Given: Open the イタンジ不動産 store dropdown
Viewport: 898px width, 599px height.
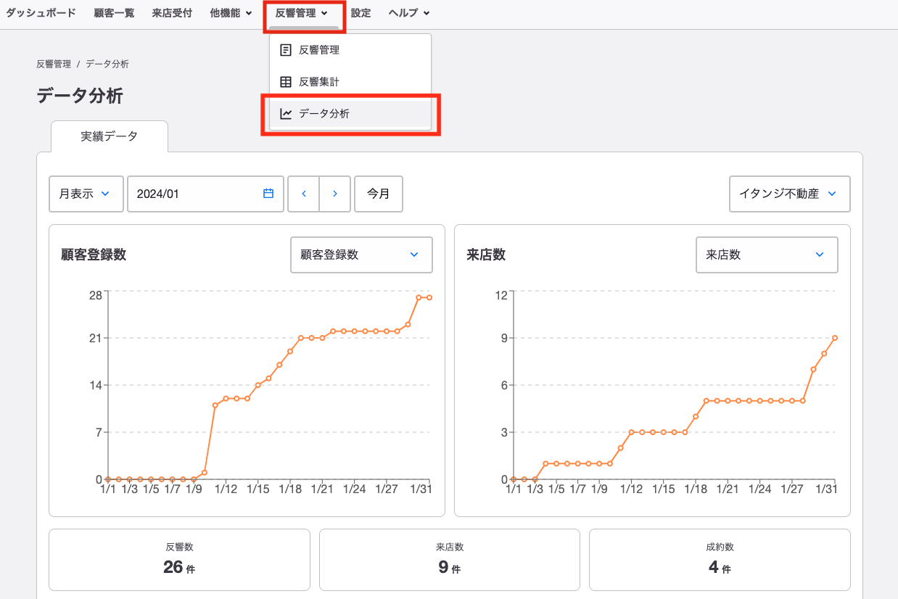Looking at the screenshot, I should (x=790, y=194).
